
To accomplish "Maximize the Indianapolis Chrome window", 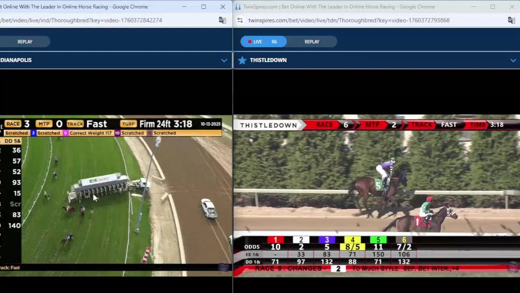I will point(203,7).
